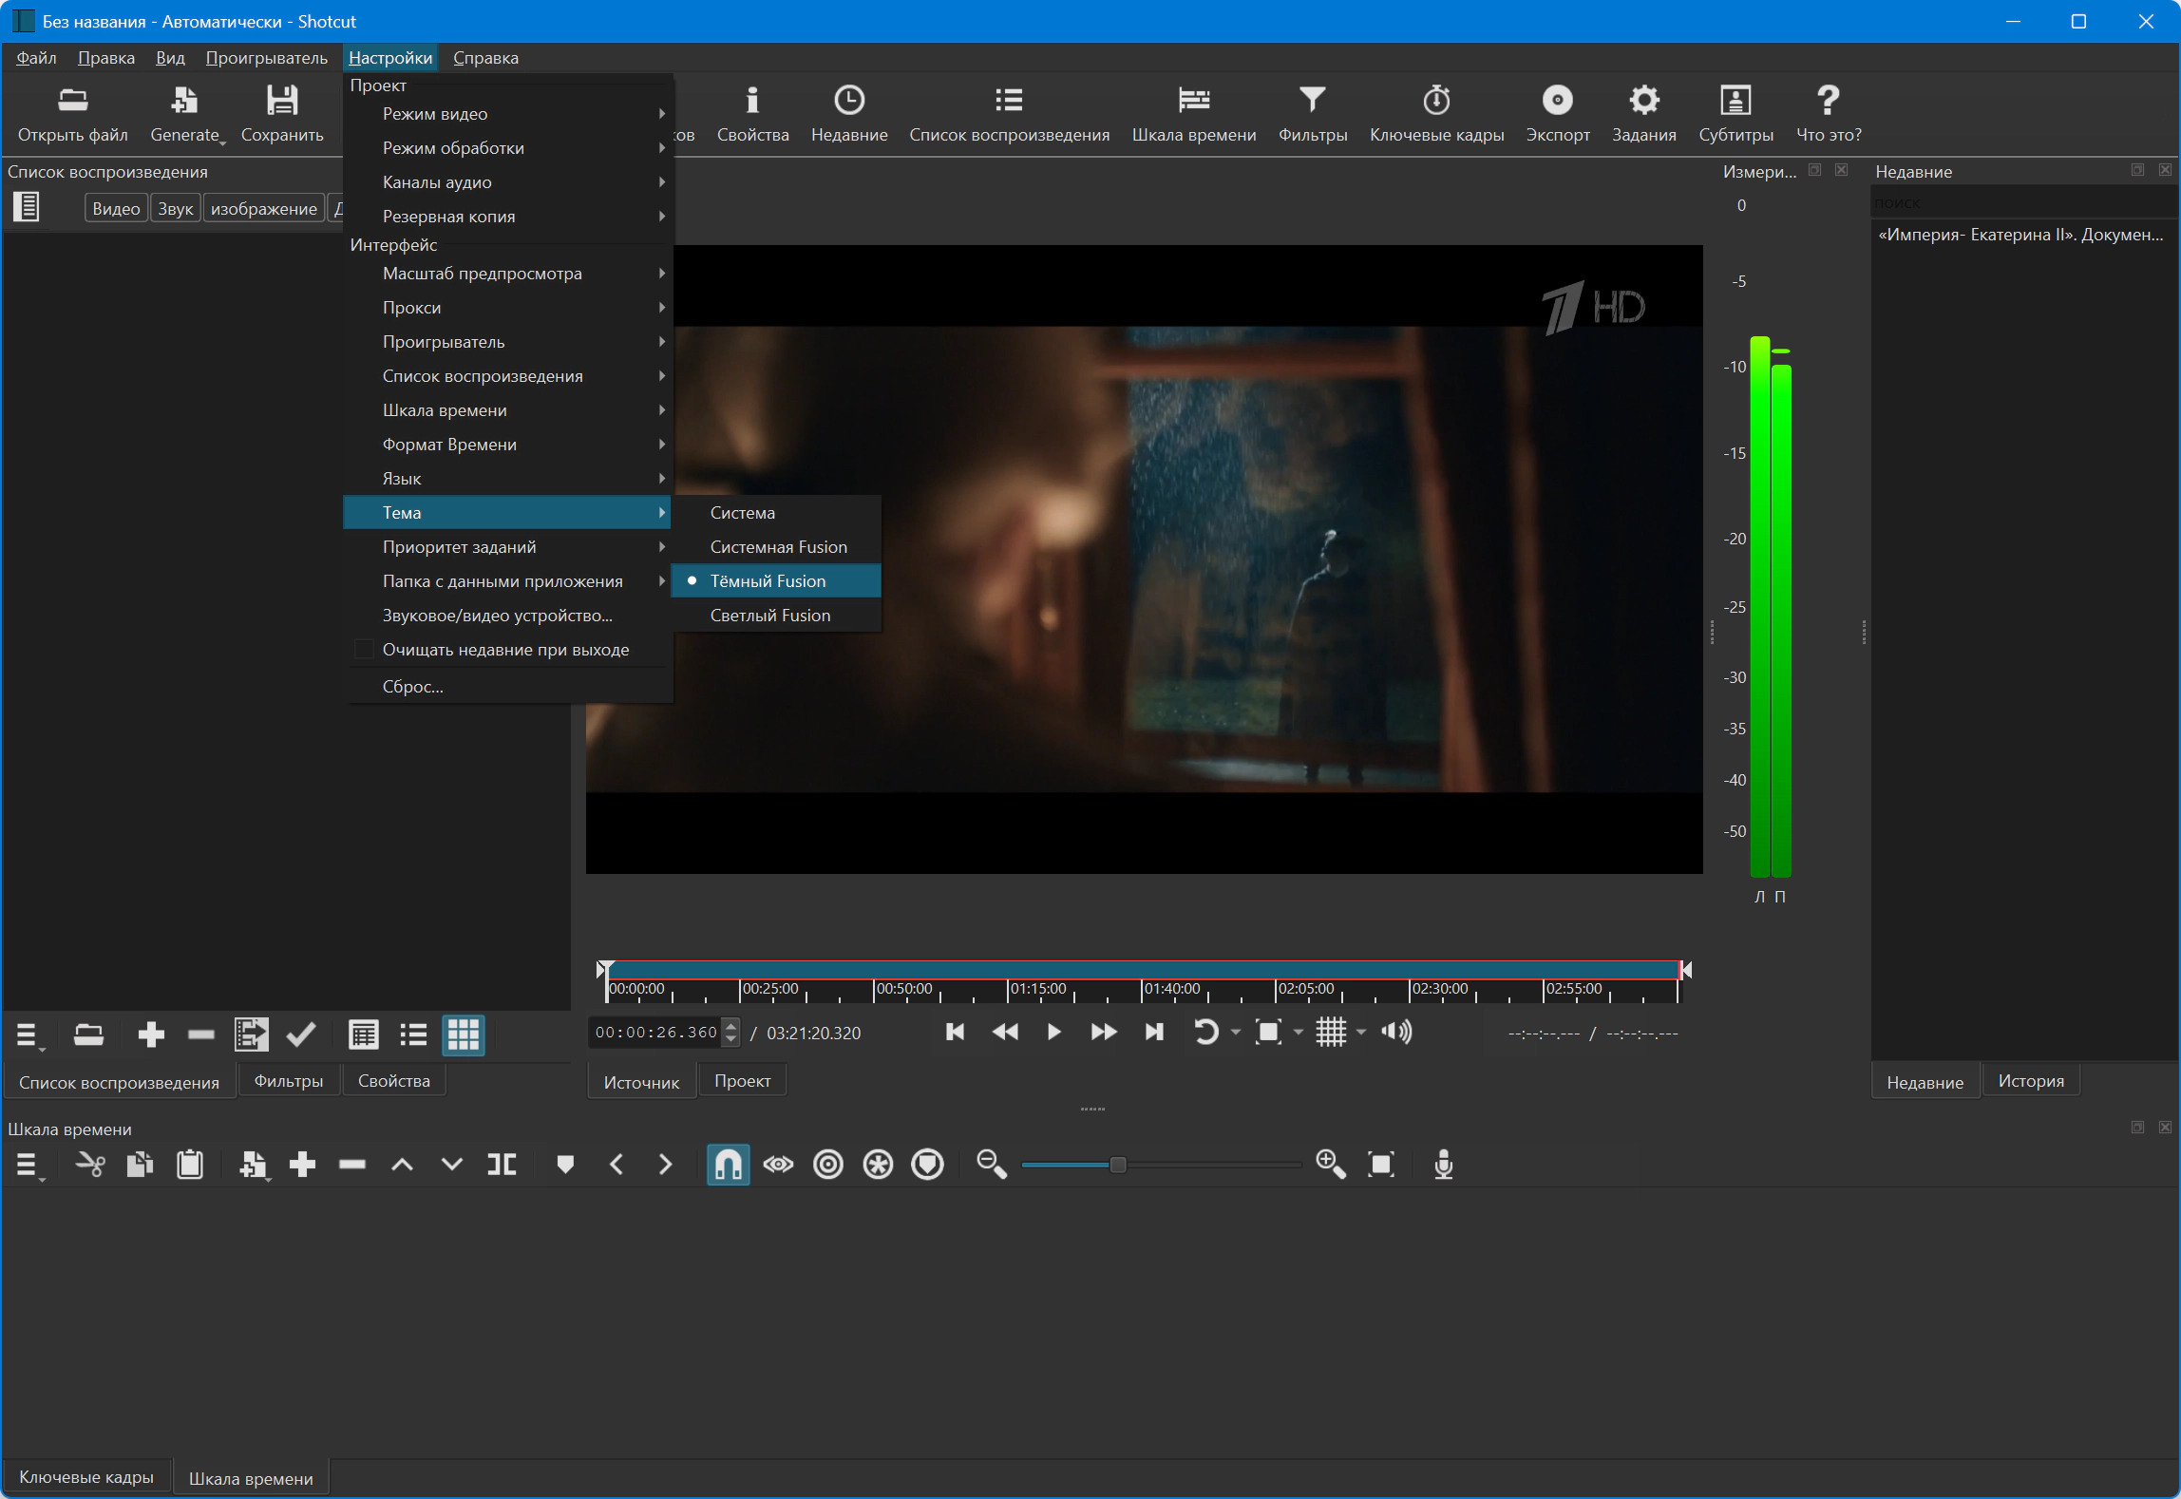Open the player grid options dropdown arrow
This screenshot has height=1499, width=2181.
pyautogui.click(x=1361, y=1033)
